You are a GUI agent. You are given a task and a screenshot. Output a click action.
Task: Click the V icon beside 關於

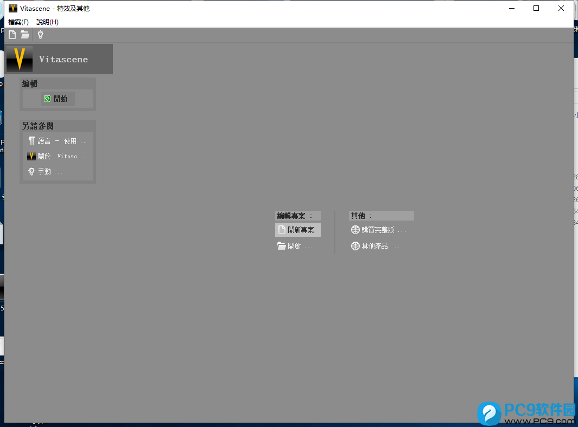coord(31,156)
